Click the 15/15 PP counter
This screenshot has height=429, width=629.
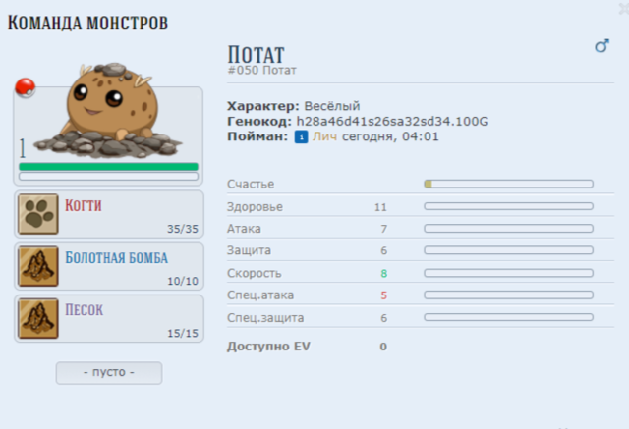click(183, 333)
